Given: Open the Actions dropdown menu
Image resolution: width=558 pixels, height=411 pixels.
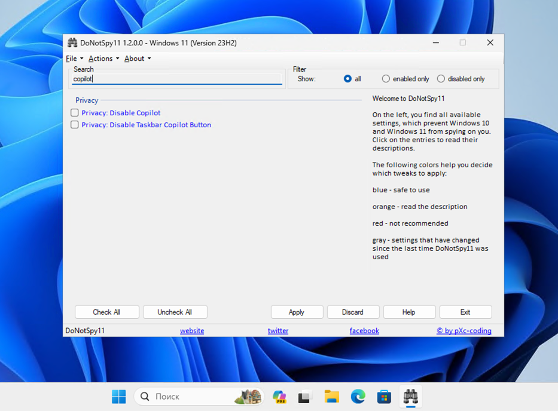Looking at the screenshot, I should (103, 59).
